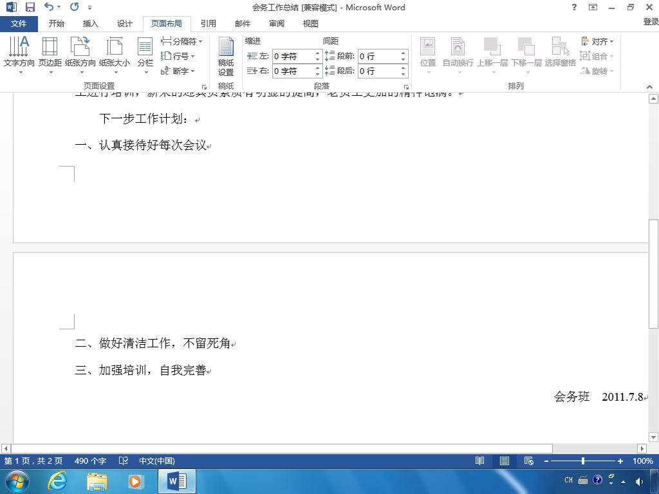Click the Wrap Text (自动换行) icon
This screenshot has height=494, width=659.
(458, 55)
